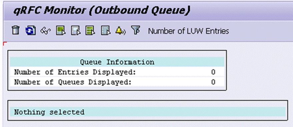This screenshot has width=293, height=127.
Task: Click the grey-striped deselect block icon
Action: tap(106, 30)
